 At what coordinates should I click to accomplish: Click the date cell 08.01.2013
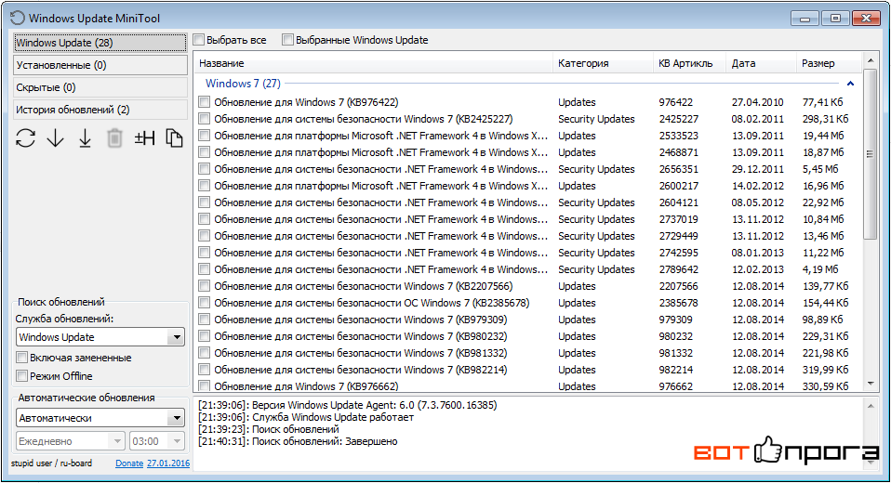click(x=757, y=253)
